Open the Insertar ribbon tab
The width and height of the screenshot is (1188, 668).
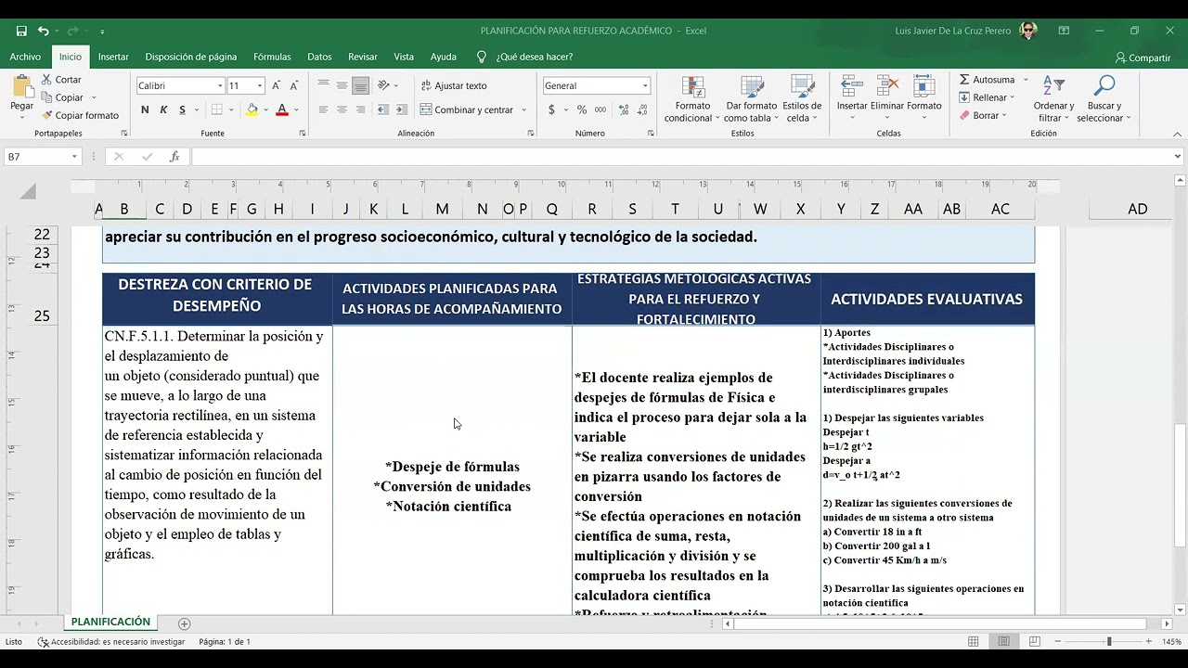[113, 57]
